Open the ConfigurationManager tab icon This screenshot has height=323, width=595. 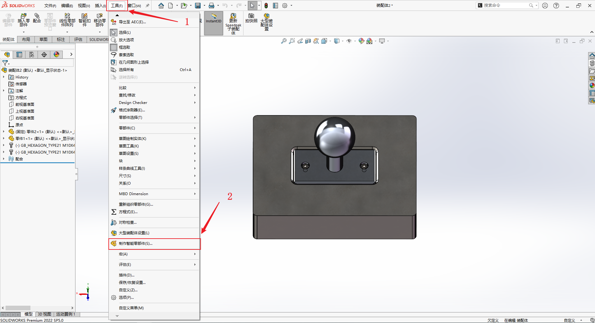pyautogui.click(x=32, y=55)
